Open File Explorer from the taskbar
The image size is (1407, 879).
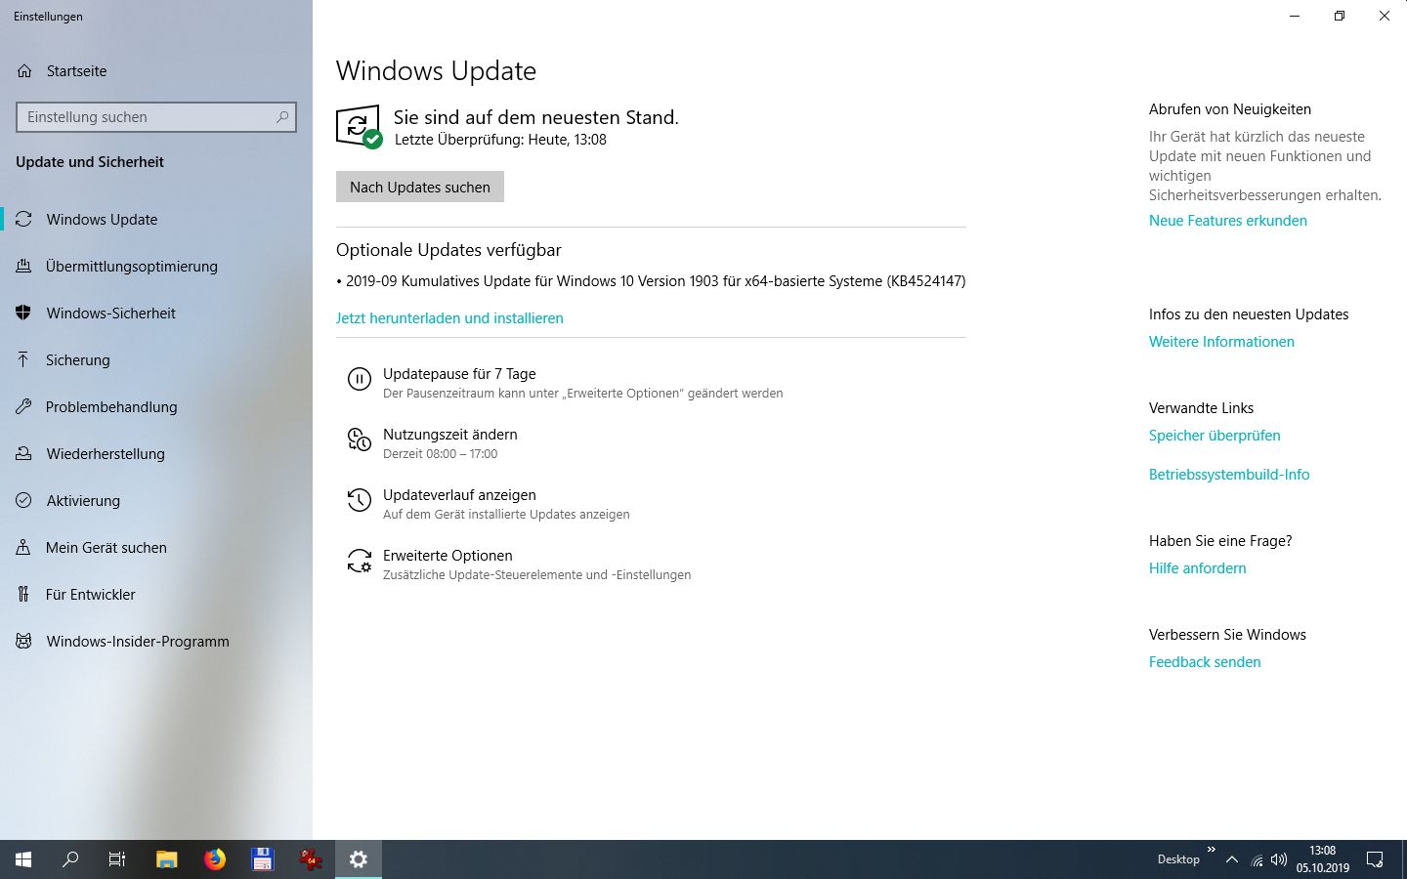pyautogui.click(x=167, y=859)
